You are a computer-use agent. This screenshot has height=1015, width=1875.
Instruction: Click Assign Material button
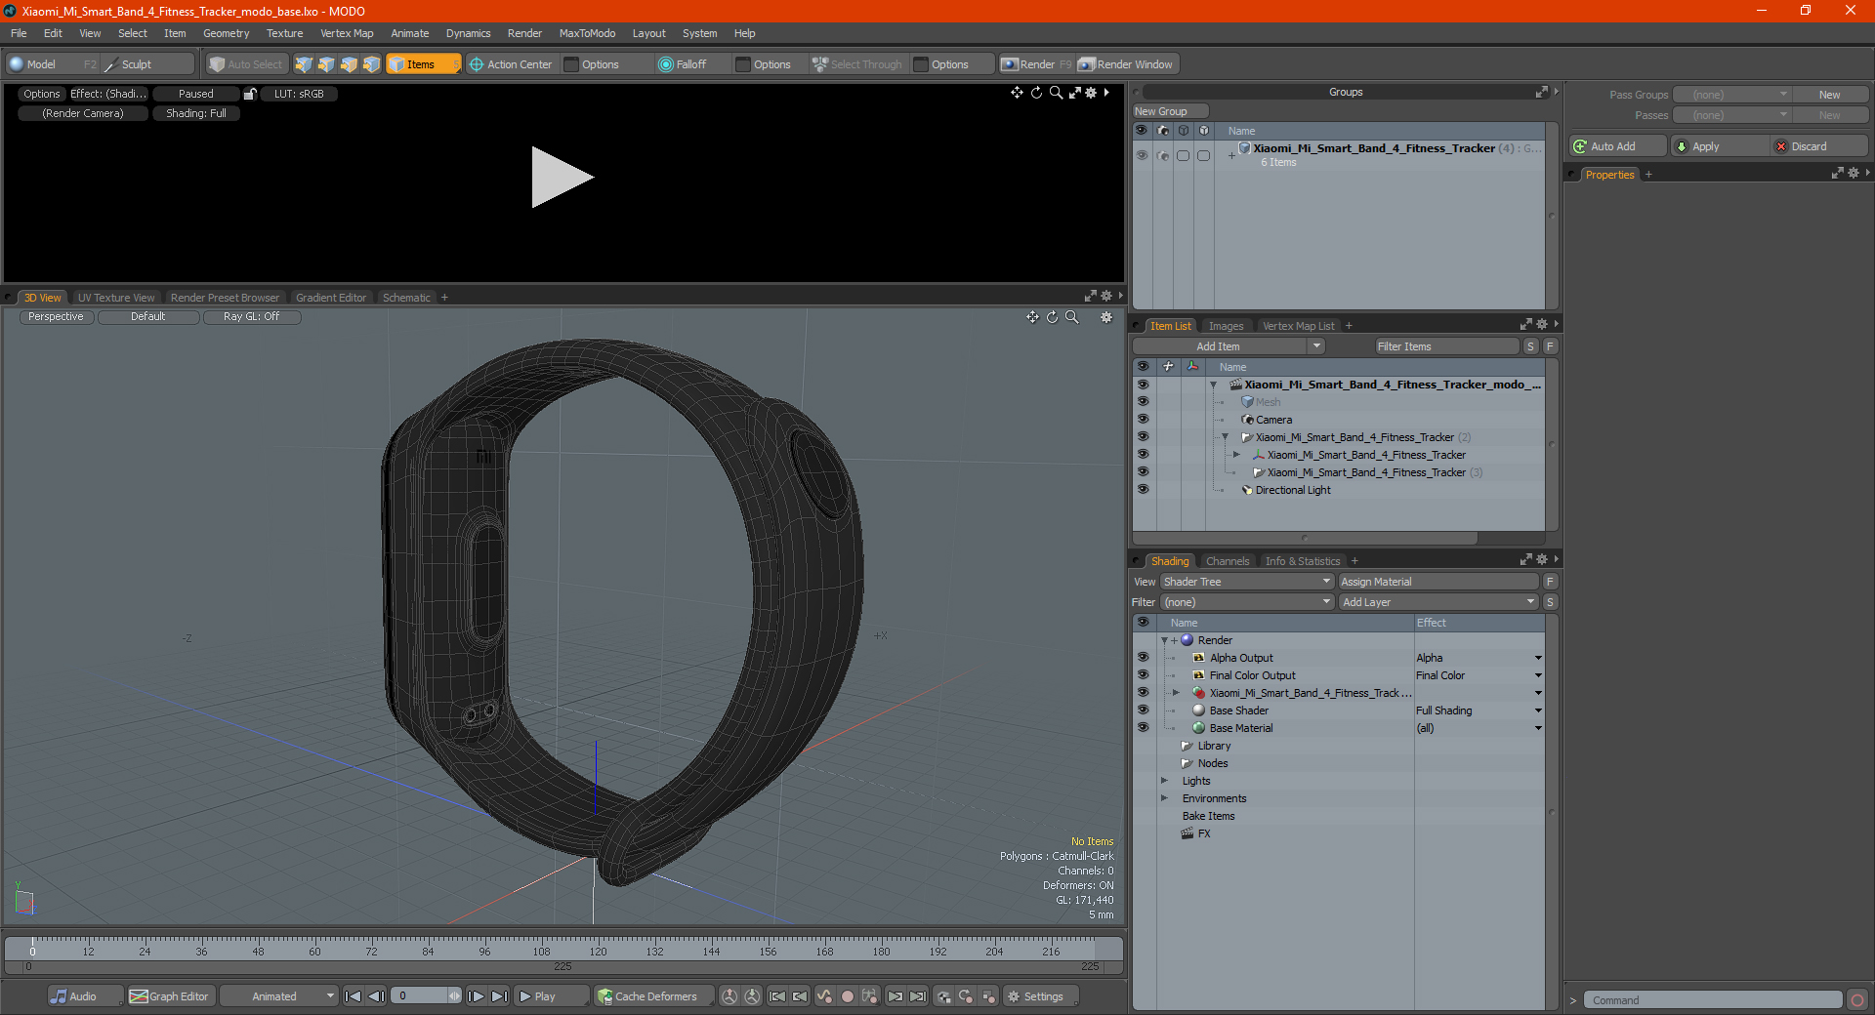pos(1438,582)
